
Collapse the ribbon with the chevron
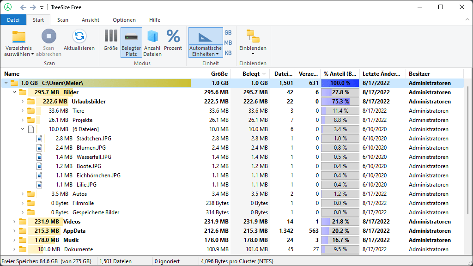click(467, 19)
